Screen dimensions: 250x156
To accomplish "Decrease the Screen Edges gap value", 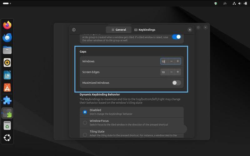I will 171,72.
